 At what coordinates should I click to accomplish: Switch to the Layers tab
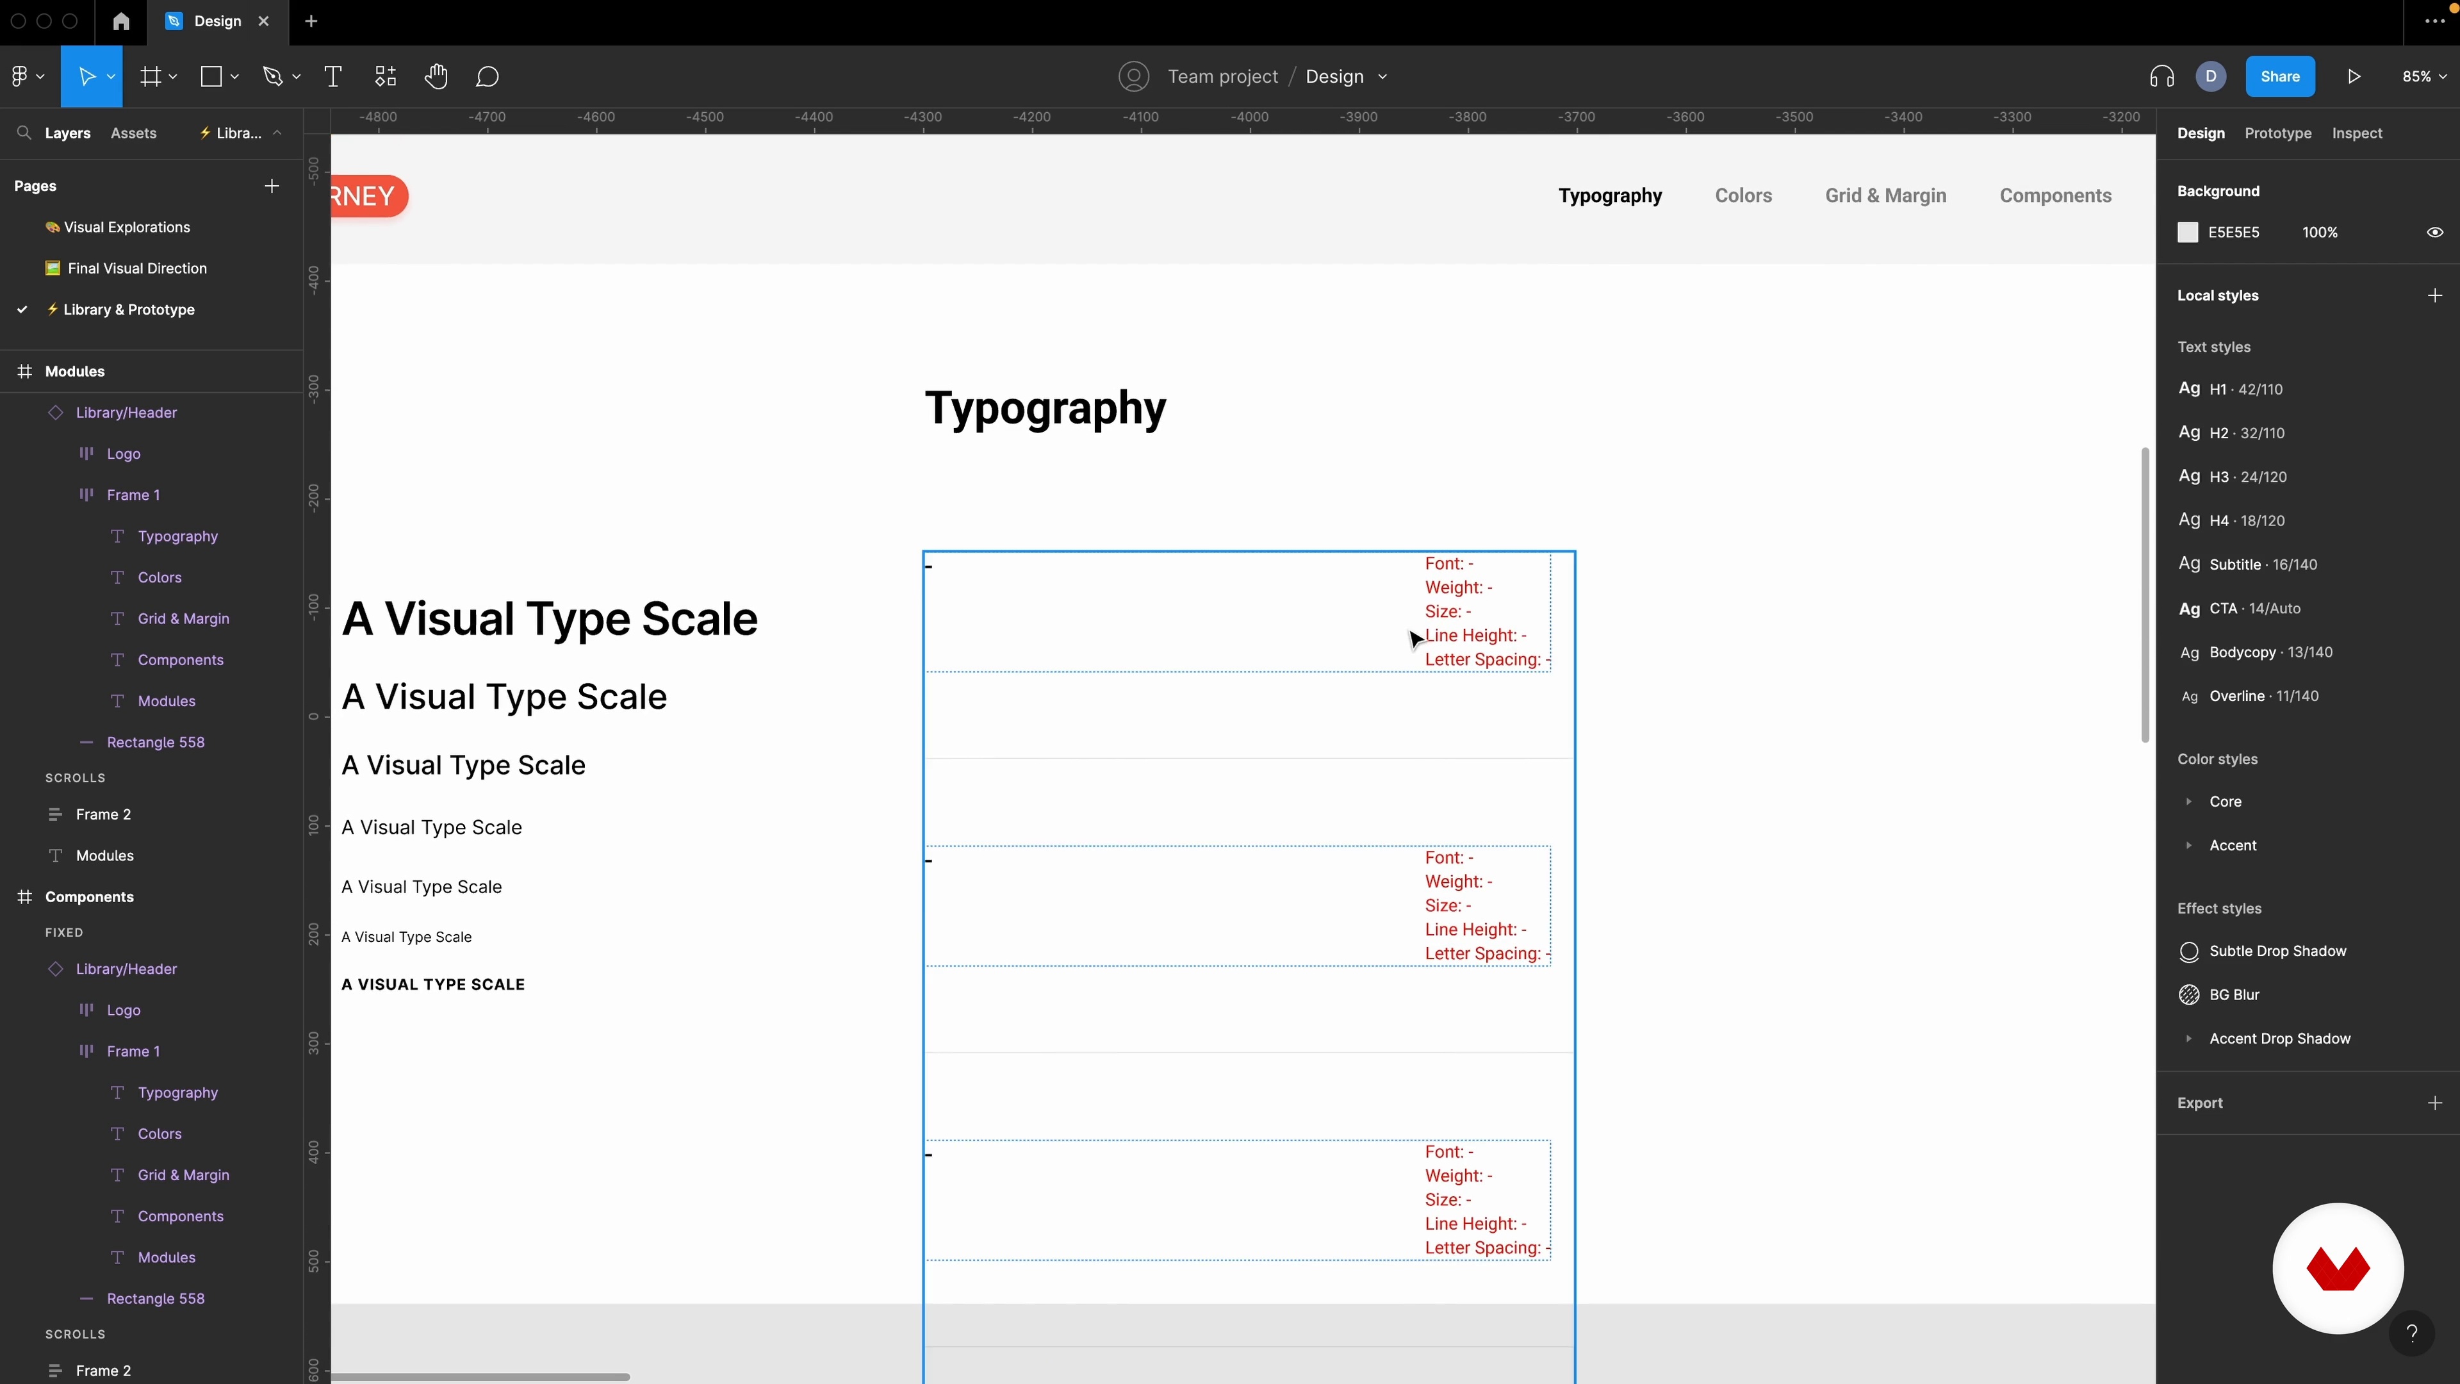point(67,133)
